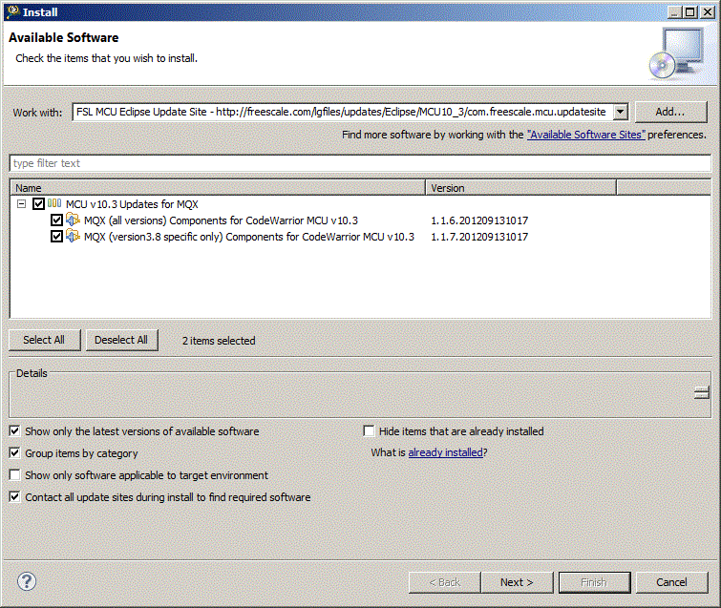Image resolution: width=721 pixels, height=608 pixels.
Task: Uncheck MQX (all versions) Components checkbox
Action: point(56,220)
